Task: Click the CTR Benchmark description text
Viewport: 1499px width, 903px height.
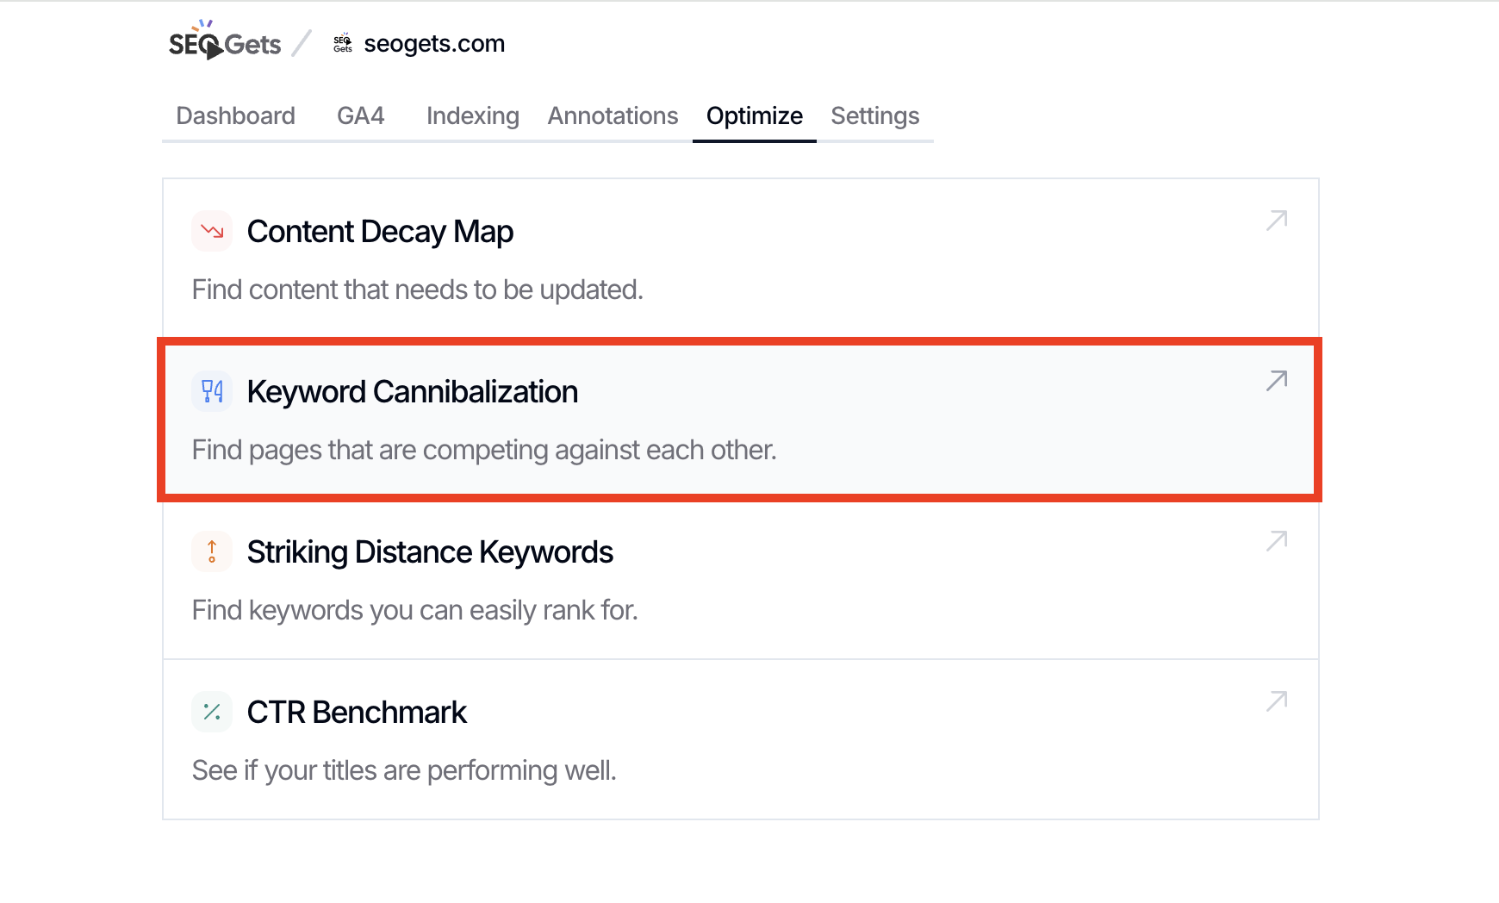Action: (404, 770)
